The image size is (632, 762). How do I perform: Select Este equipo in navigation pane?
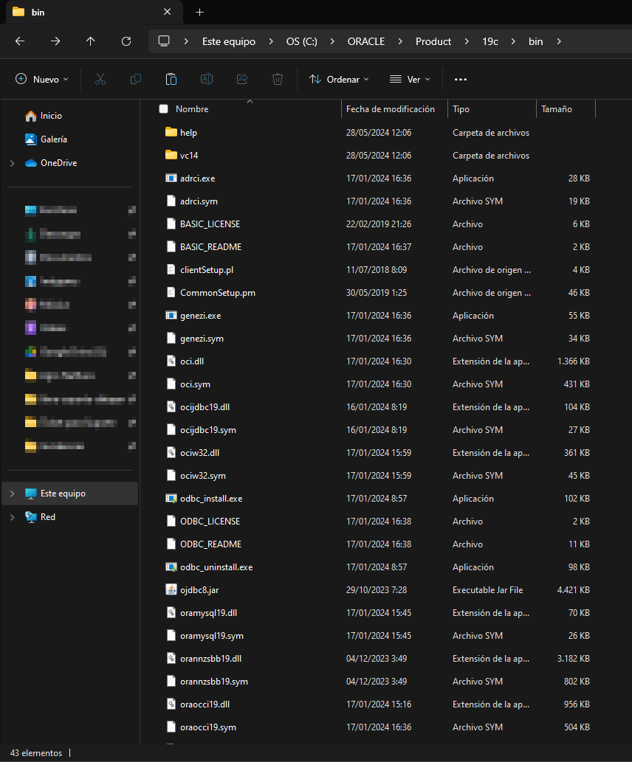70,493
